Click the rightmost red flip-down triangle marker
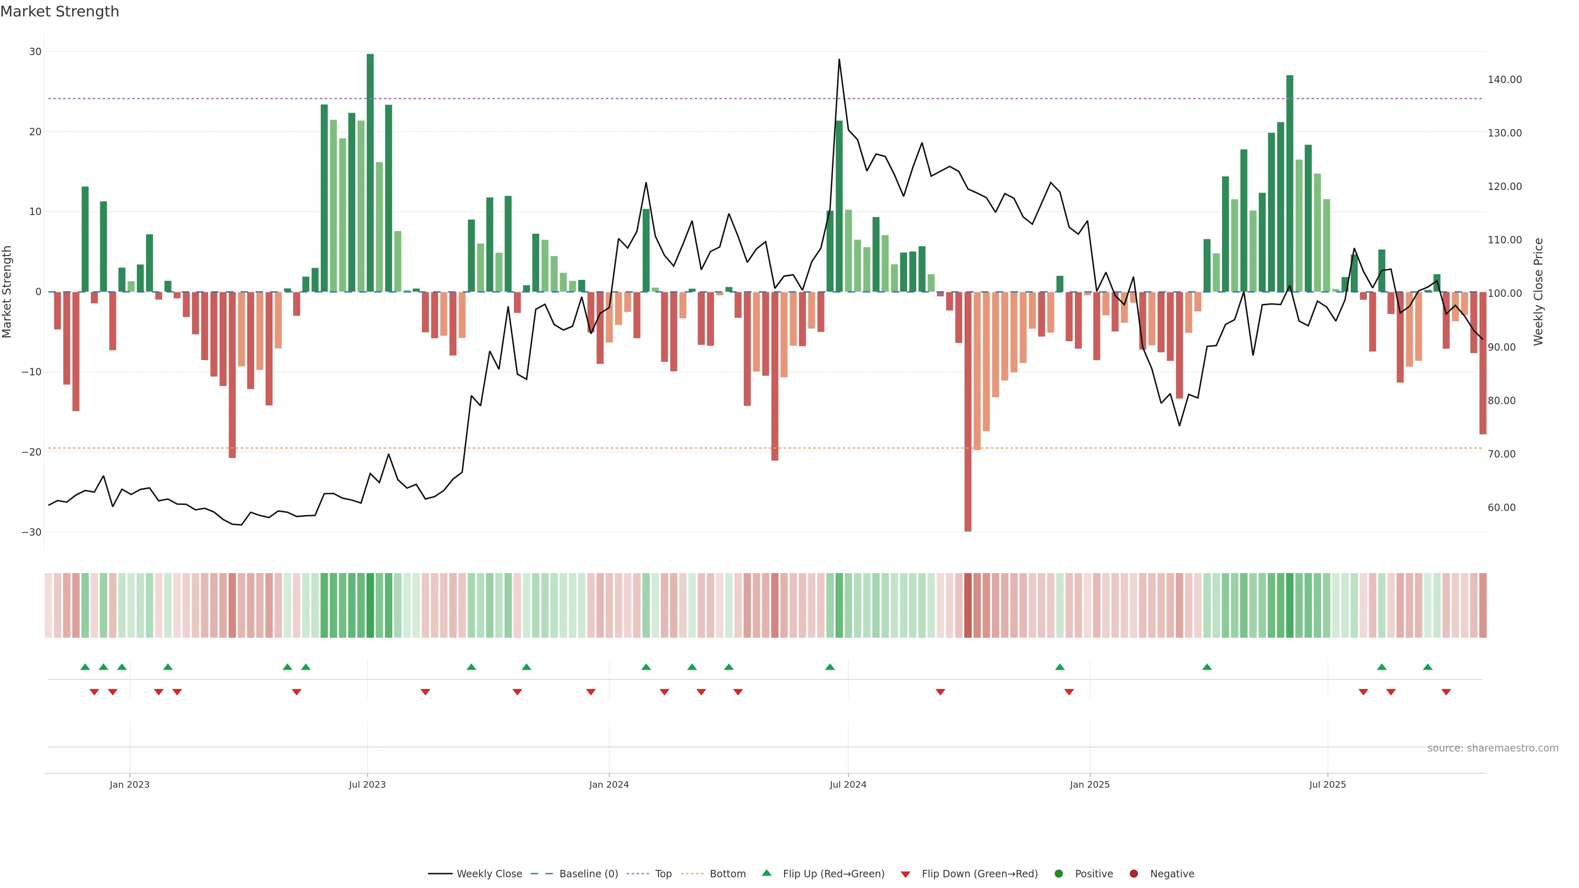 [1446, 692]
